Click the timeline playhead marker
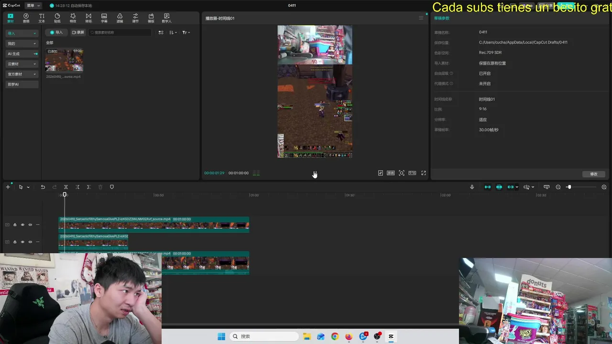 click(x=65, y=194)
